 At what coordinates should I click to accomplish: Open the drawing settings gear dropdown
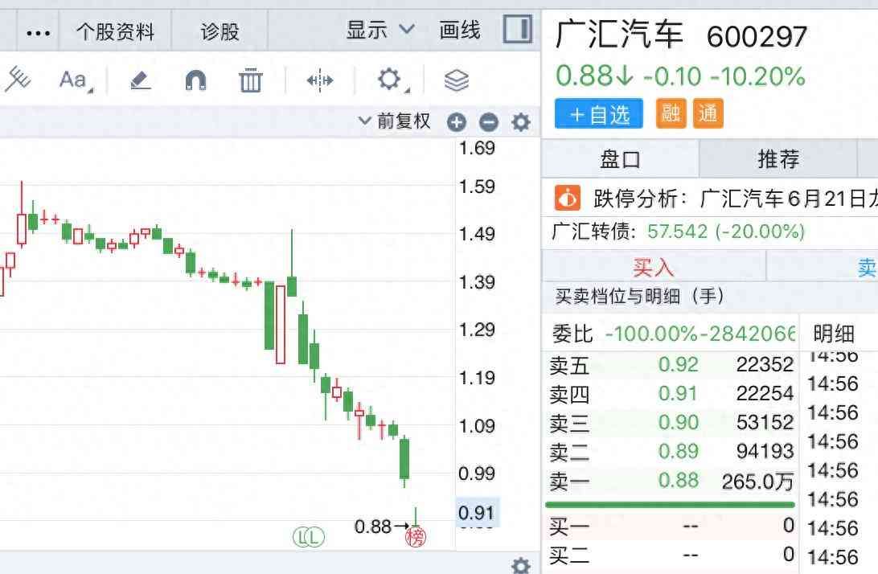point(391,80)
